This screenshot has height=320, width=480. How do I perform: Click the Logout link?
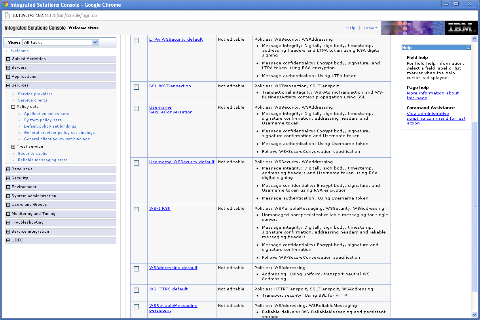tap(370, 28)
